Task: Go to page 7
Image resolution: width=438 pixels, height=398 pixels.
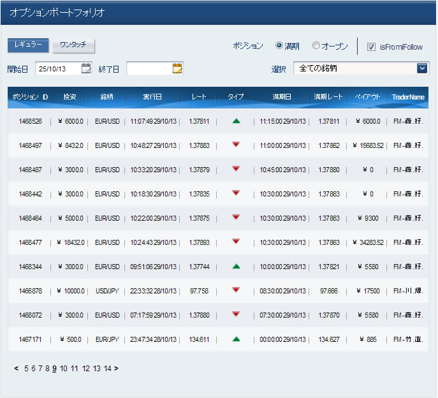Action: (x=40, y=369)
